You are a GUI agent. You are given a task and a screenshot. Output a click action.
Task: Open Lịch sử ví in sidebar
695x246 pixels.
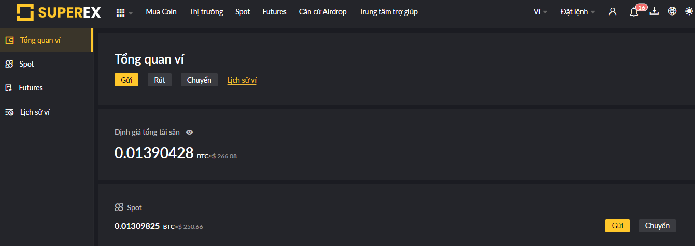click(x=35, y=112)
